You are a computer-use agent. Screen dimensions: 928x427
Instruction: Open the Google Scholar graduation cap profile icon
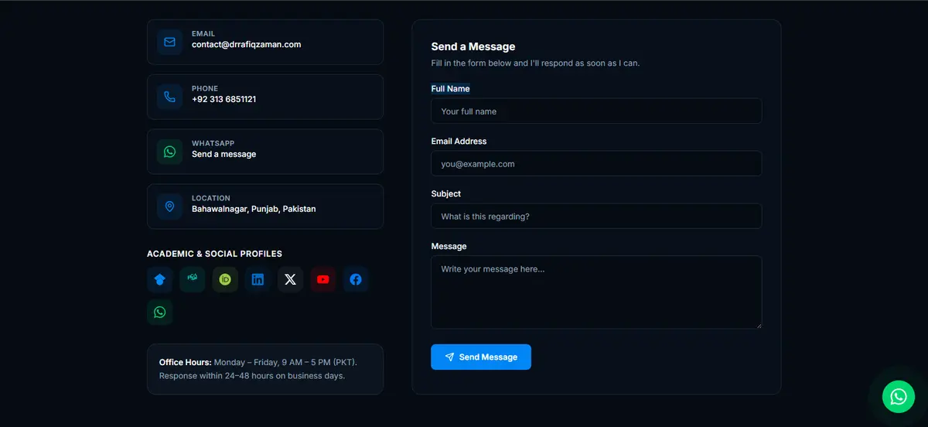pyautogui.click(x=159, y=279)
